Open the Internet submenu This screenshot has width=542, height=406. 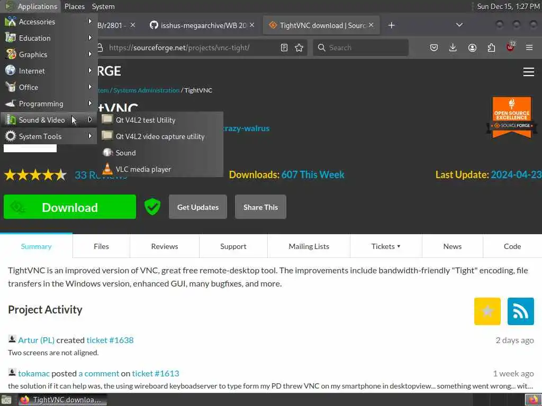(48, 71)
